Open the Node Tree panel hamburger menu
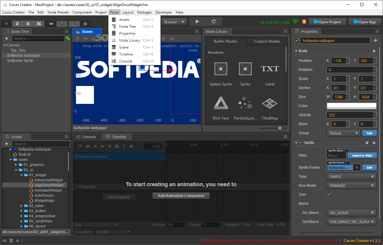Image resolution: width=383 pixels, height=245 pixels. [67, 31]
